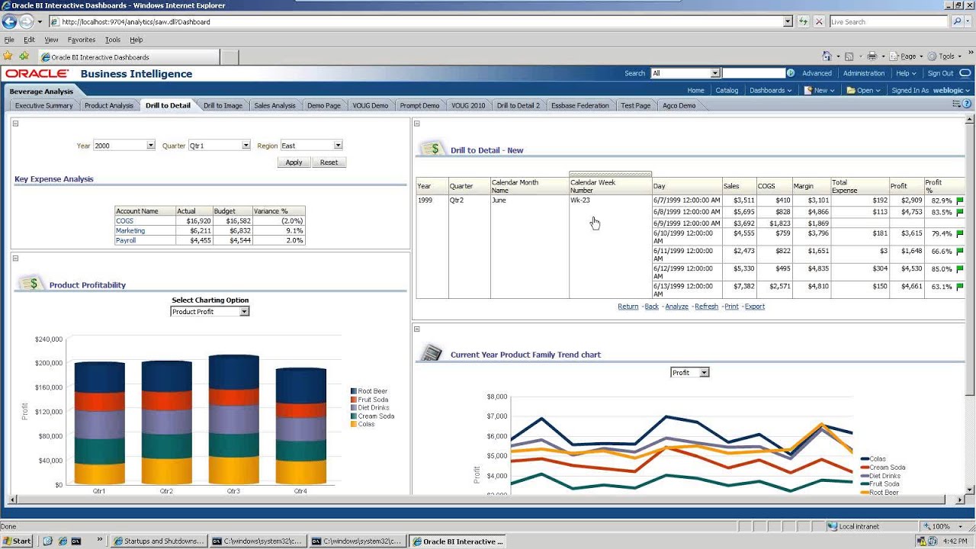
Task: Click the Analyze link under the table
Action: [677, 307]
